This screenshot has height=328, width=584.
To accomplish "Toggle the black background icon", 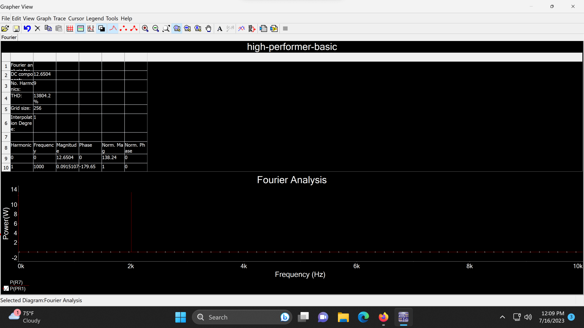I will coord(102,28).
